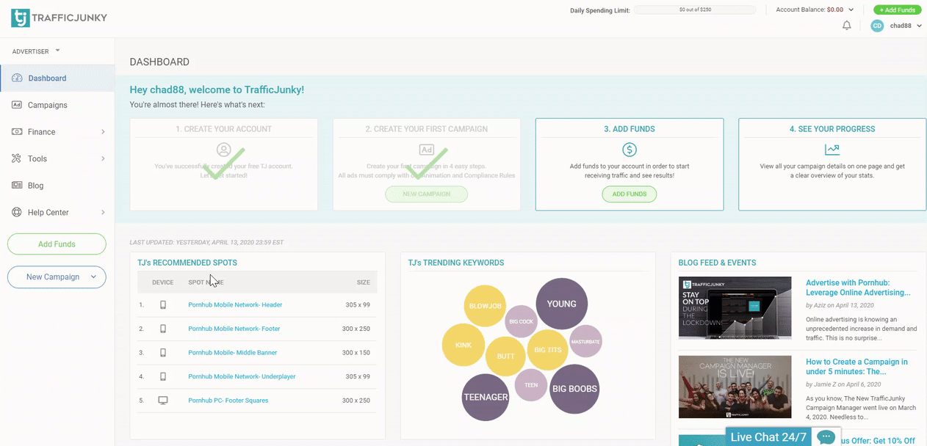Expand the Finance submenu chevron

[x=103, y=132]
